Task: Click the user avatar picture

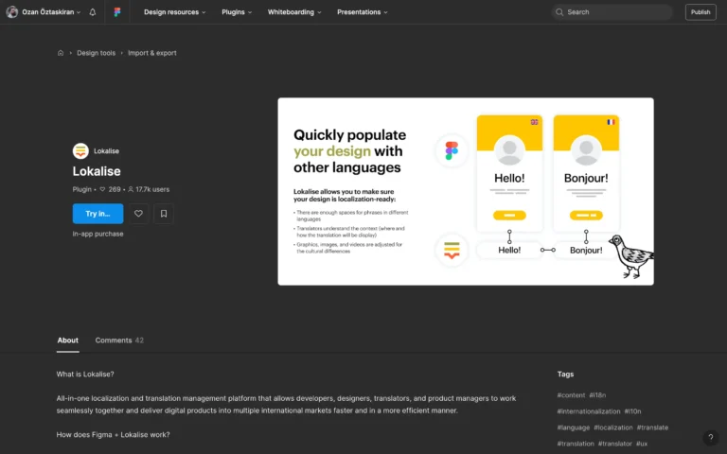Action: [x=12, y=12]
